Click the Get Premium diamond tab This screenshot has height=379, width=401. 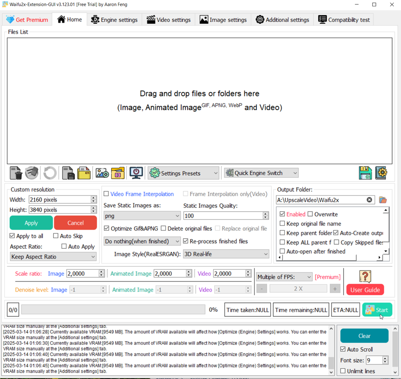point(27,20)
